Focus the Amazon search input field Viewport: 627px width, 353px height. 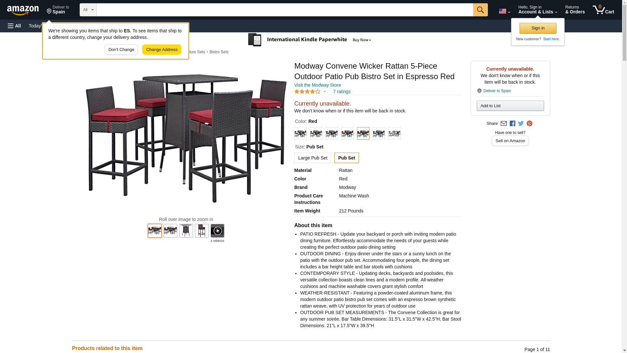(285, 10)
